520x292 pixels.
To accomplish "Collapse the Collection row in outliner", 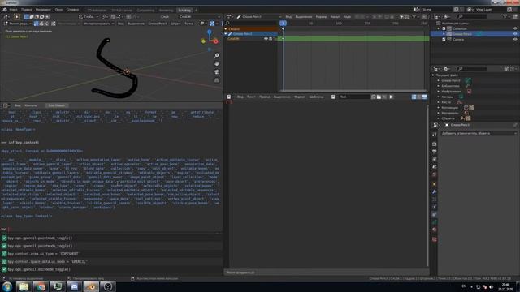I will [x=439, y=29].
